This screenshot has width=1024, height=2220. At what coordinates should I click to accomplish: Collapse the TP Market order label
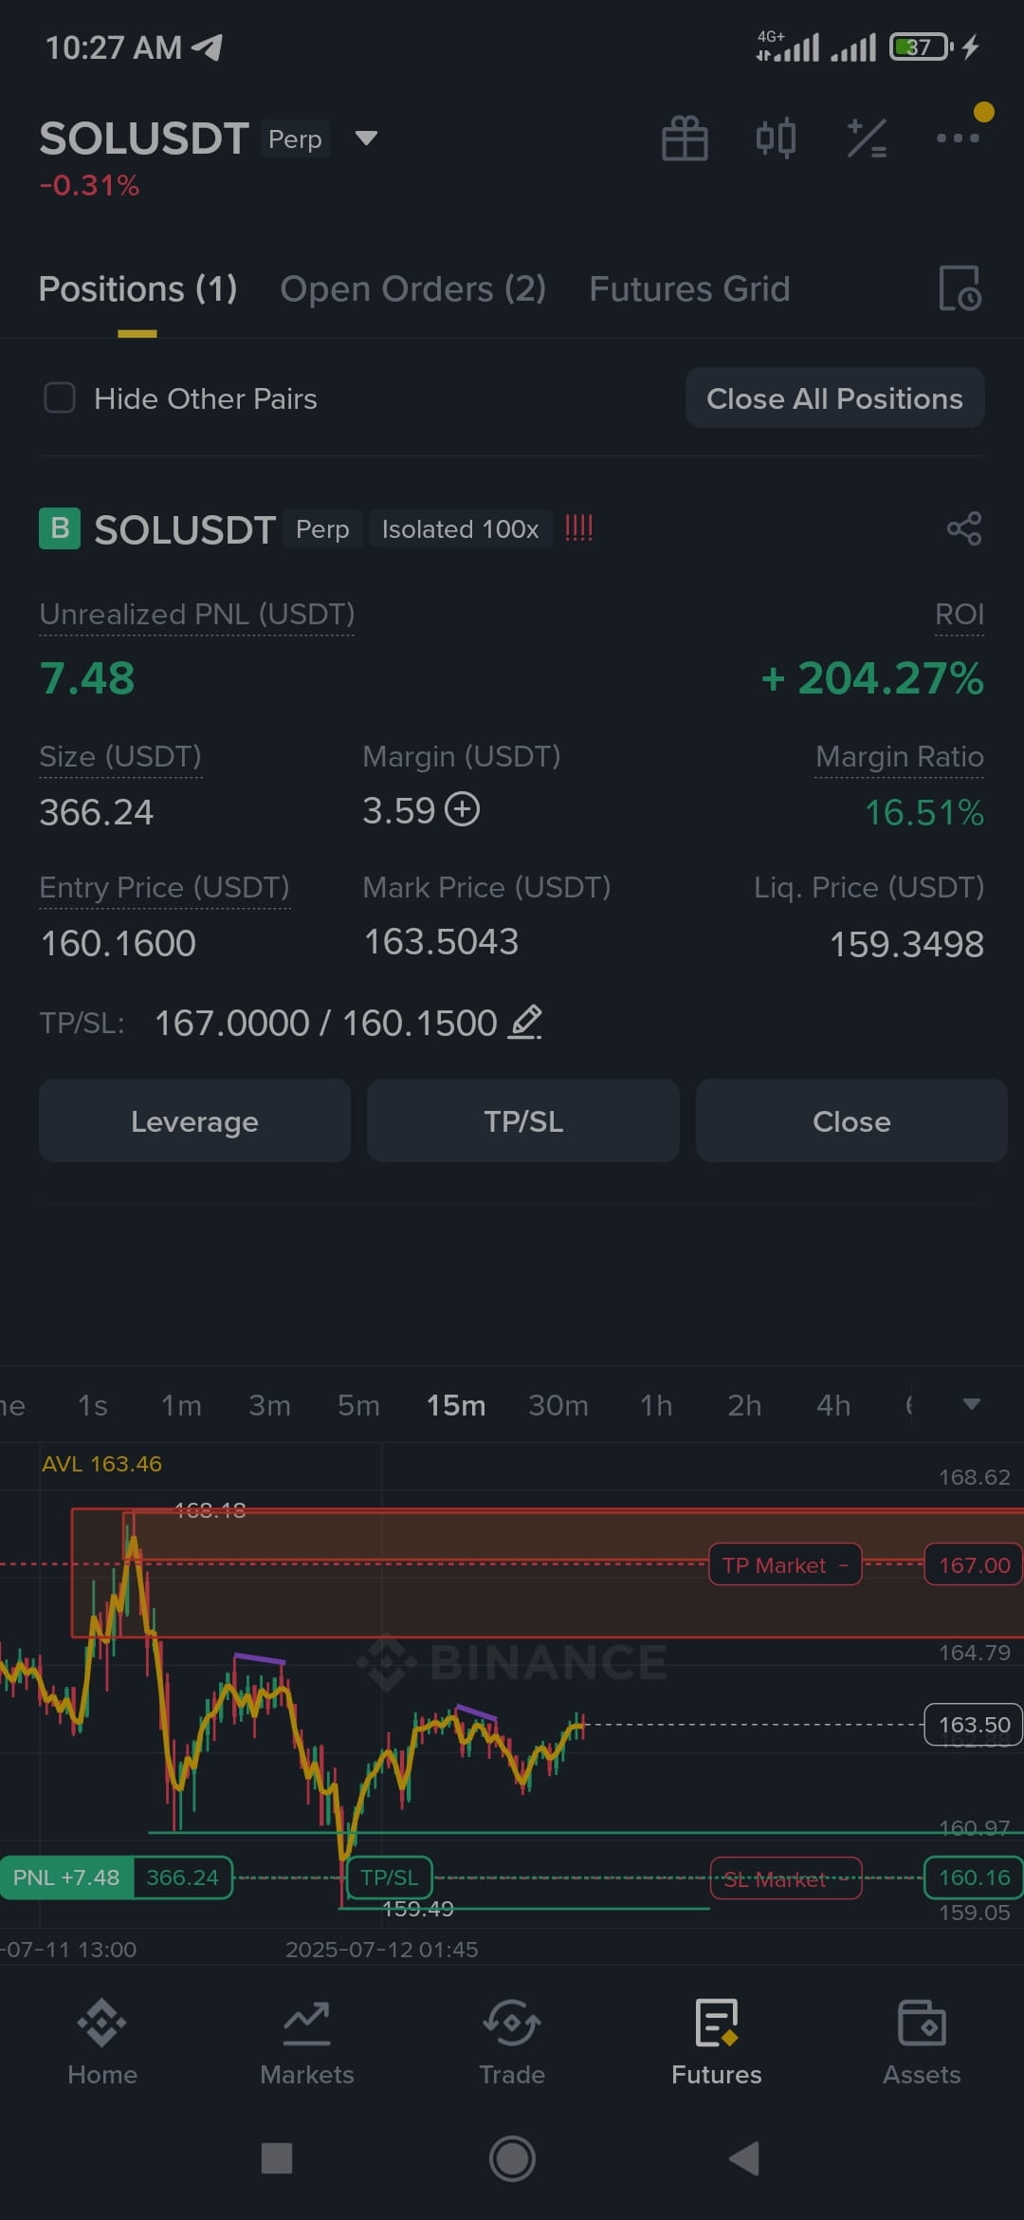[844, 1565]
